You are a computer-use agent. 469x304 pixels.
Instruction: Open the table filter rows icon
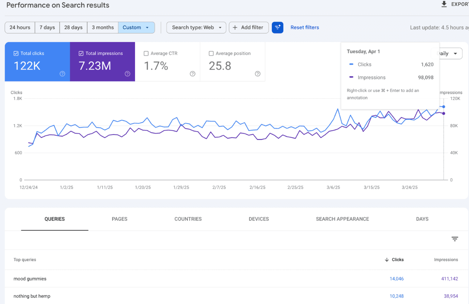tap(454, 239)
